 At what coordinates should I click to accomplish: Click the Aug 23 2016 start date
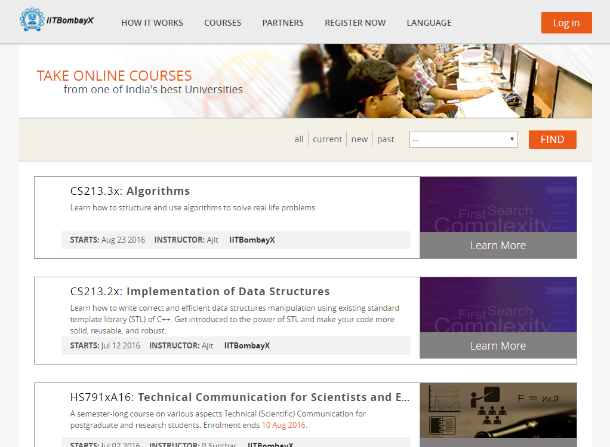click(124, 240)
